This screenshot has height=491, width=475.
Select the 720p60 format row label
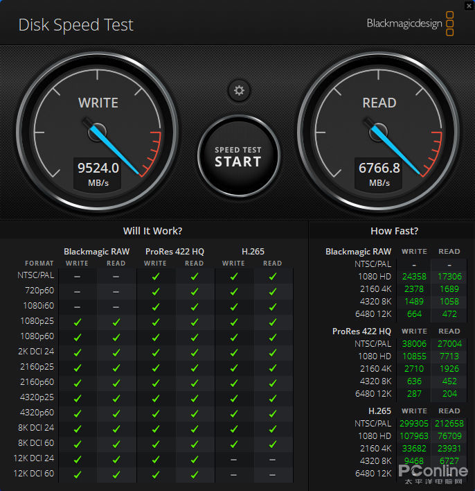click(39, 291)
